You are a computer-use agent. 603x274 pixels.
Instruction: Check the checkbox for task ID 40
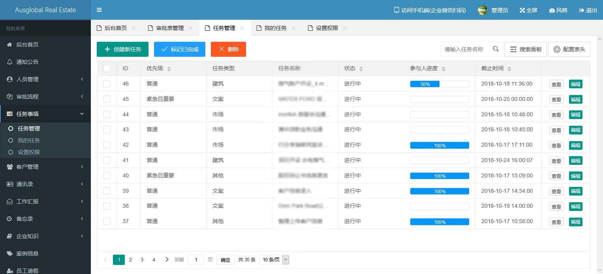click(x=107, y=175)
